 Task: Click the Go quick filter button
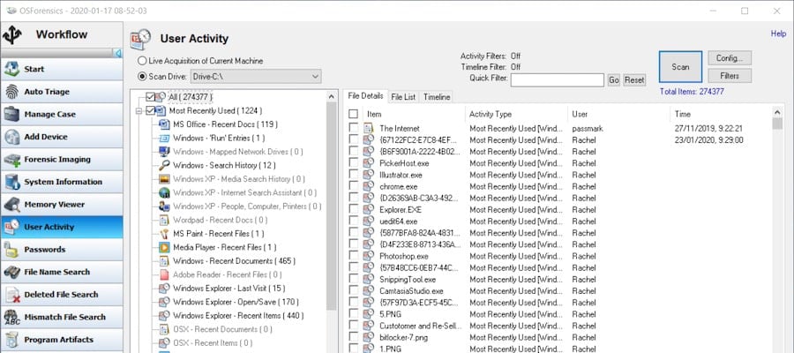pyautogui.click(x=614, y=80)
